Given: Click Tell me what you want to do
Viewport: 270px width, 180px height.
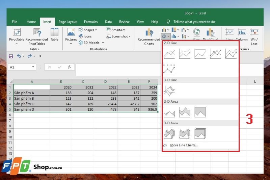Looking at the screenshot, I should point(194,22).
